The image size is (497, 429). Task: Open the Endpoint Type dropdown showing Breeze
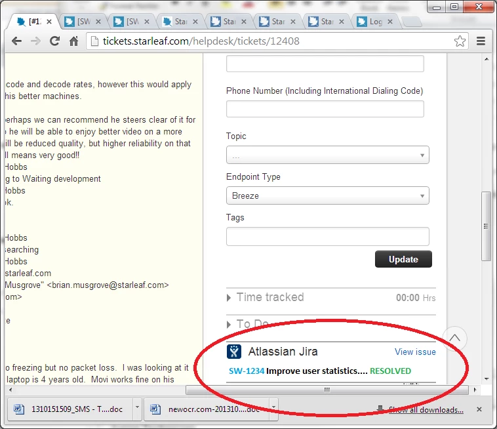pos(327,195)
